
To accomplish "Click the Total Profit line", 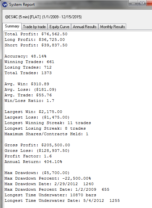I will point(36,34).
